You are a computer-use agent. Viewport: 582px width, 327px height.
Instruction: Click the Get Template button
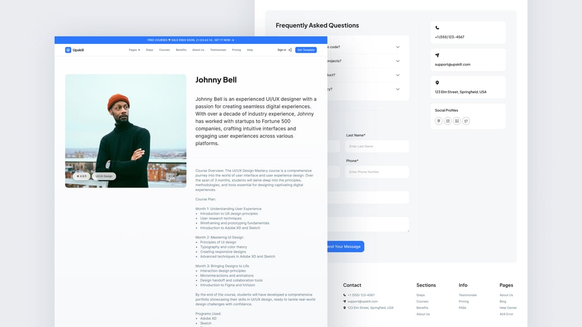click(x=306, y=50)
